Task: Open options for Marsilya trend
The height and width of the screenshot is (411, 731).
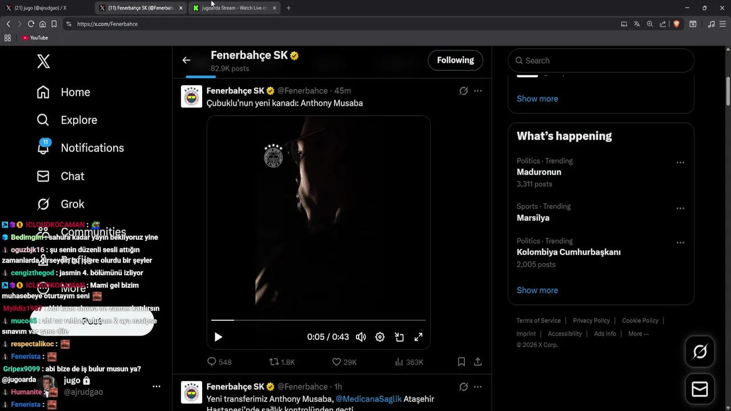Action: [x=680, y=208]
